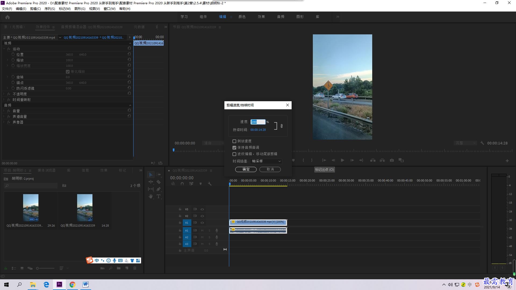Click the duration value 00:00:14:28 in dialog
This screenshot has height=290, width=516.
click(258, 130)
